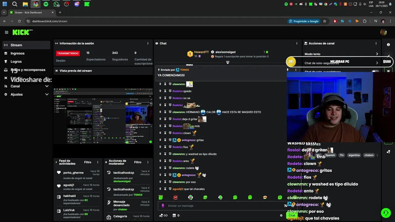Reload the dashboard page
This screenshot has width=395, height=222.
(19, 21)
